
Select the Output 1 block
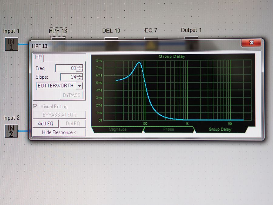tap(191, 38)
